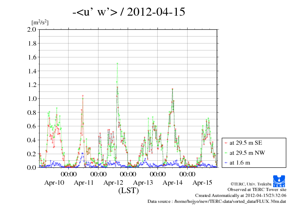Click the "(LST)" axis label

pyautogui.click(x=128, y=191)
